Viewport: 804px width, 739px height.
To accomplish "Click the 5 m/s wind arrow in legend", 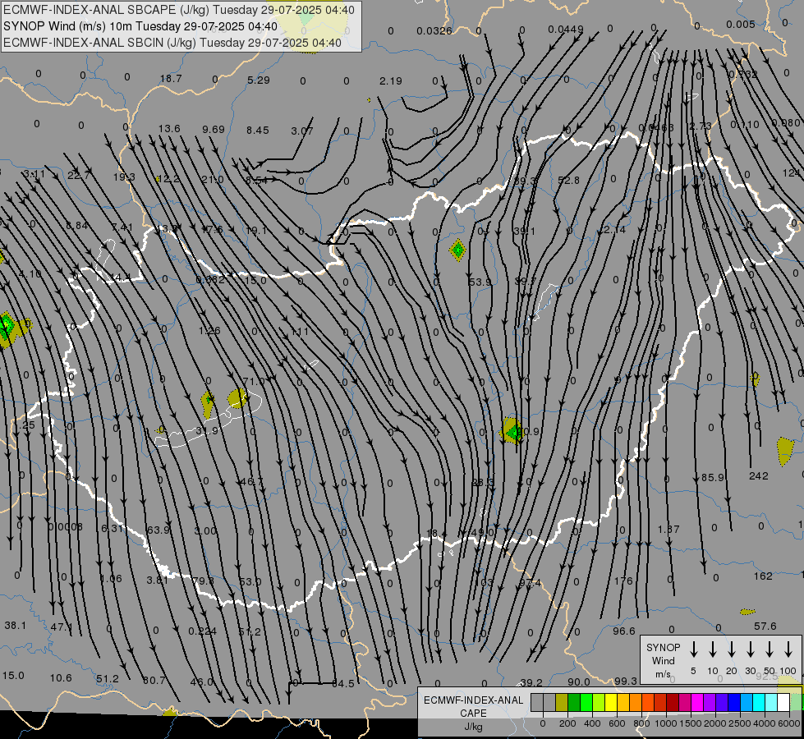I will pos(694,649).
